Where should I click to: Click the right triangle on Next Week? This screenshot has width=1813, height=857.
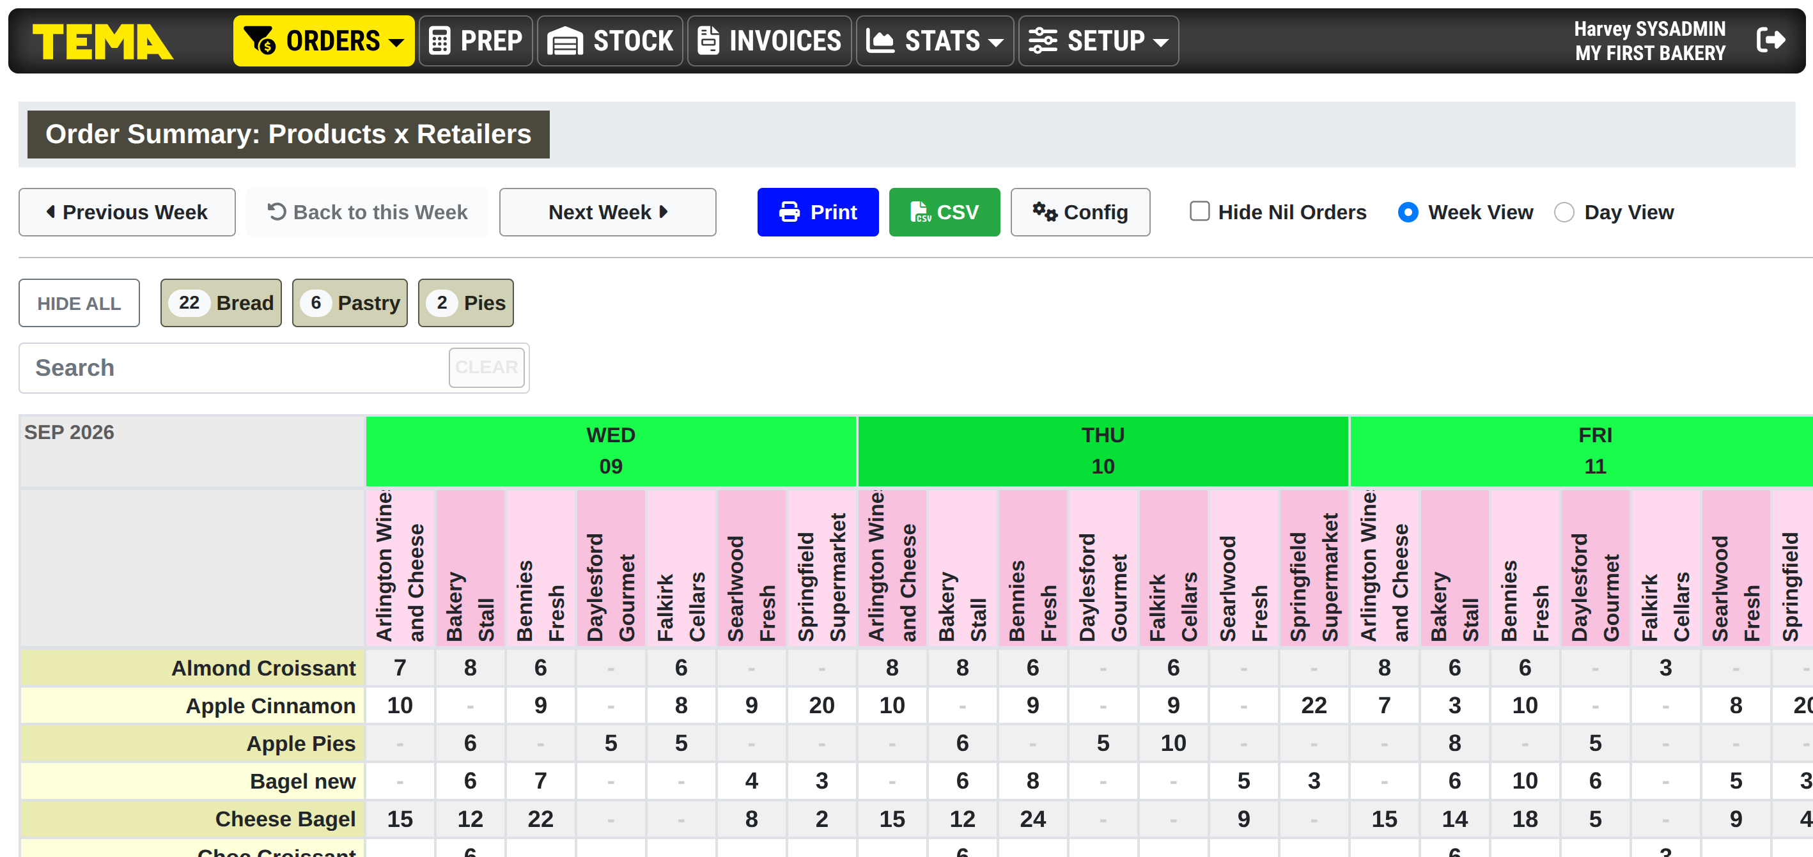pos(663,212)
